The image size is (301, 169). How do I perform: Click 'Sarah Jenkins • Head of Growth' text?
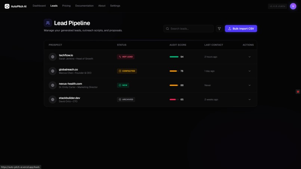(x=76, y=59)
